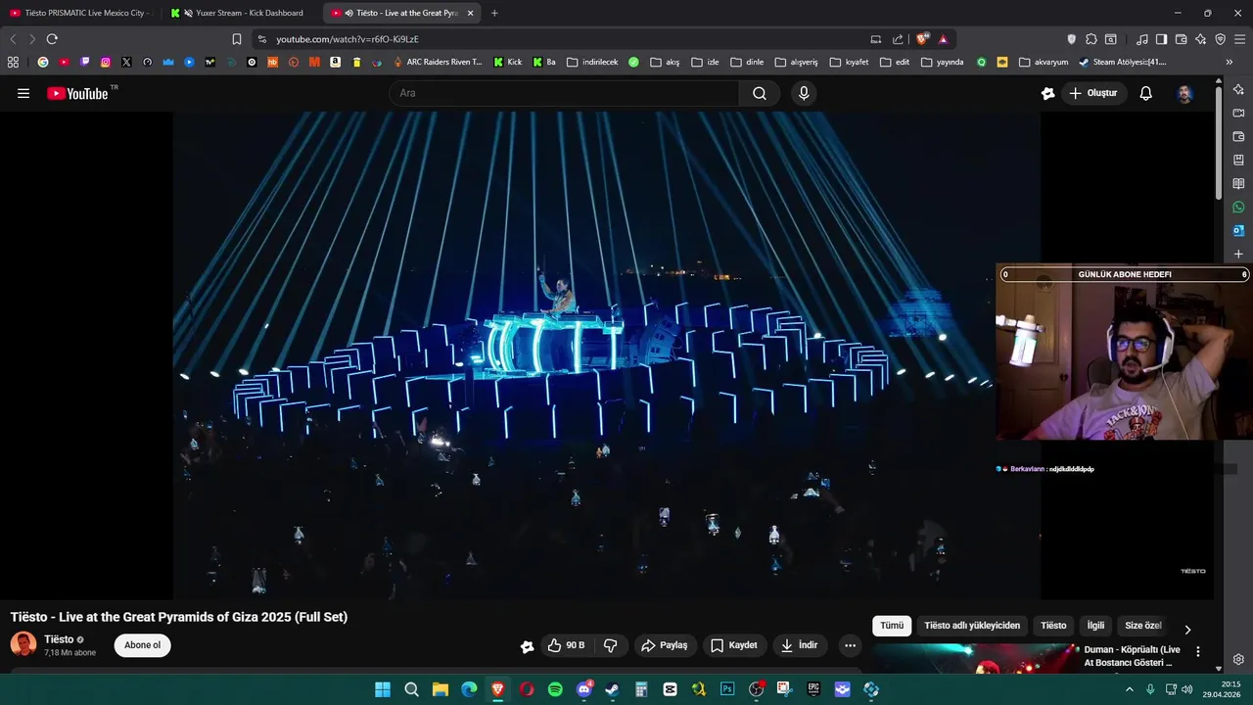This screenshot has height=705, width=1253.
Task: Show hidden bookmarks with double chevron
Action: click(x=1229, y=62)
